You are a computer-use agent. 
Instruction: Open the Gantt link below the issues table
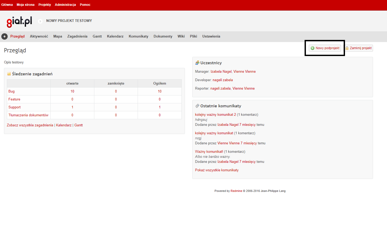click(x=78, y=125)
